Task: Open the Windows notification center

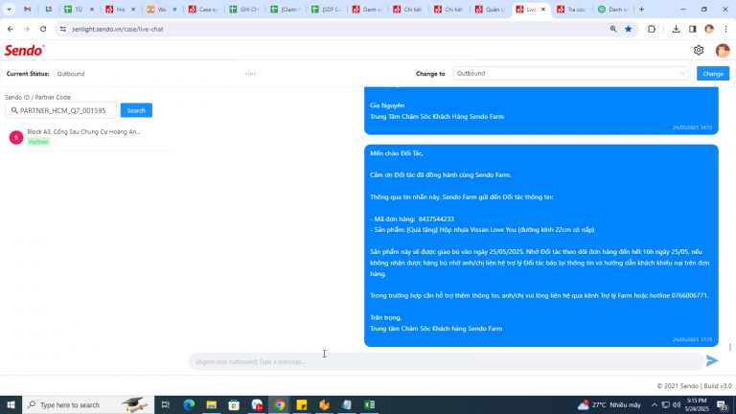Action: (722, 404)
